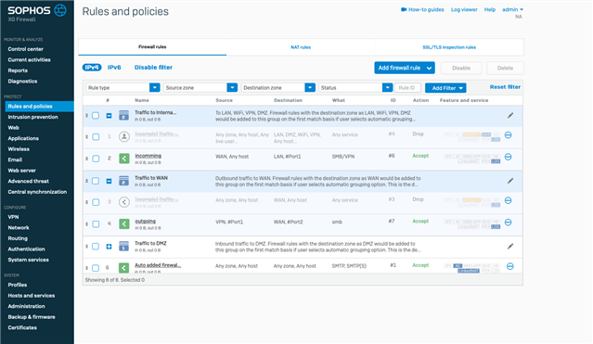Click the pencil edit icon for Traffic to WAN

coord(510,181)
